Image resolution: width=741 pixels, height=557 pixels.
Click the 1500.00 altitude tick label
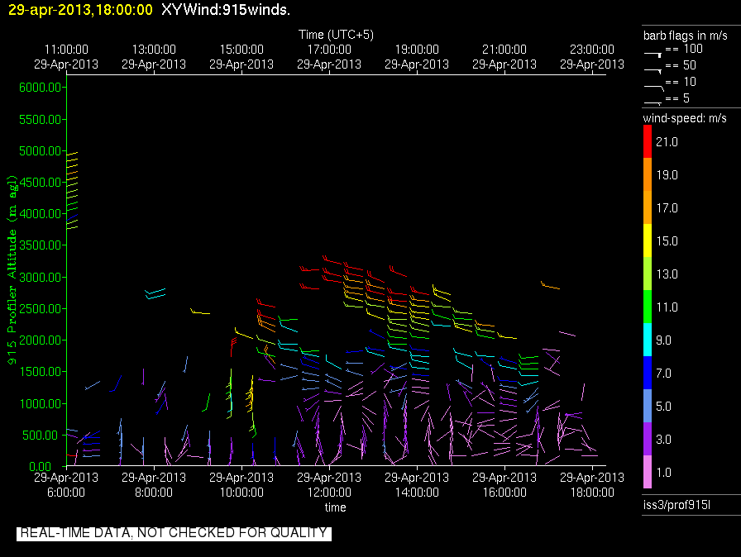click(41, 372)
